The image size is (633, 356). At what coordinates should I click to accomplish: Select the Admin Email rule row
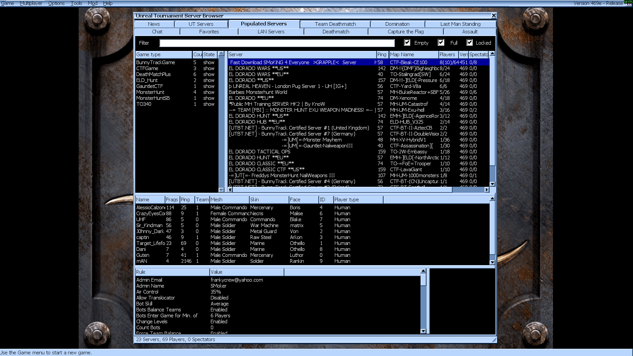click(278, 280)
